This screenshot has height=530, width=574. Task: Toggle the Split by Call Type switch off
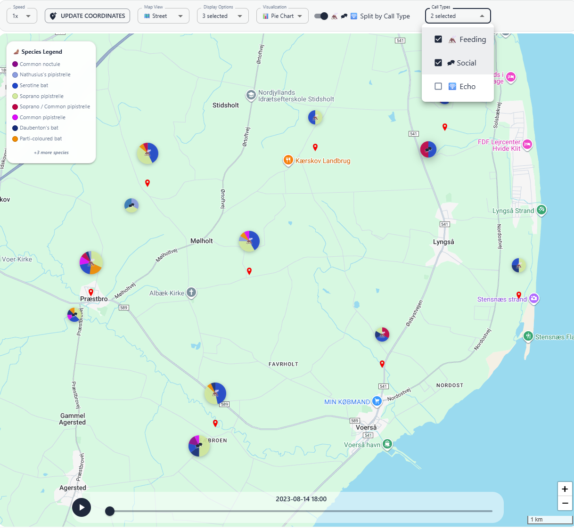click(321, 16)
